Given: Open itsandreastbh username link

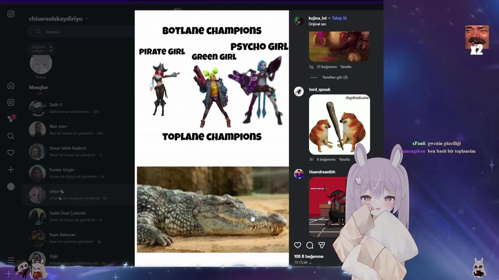Looking at the screenshot, I should click(x=322, y=172).
